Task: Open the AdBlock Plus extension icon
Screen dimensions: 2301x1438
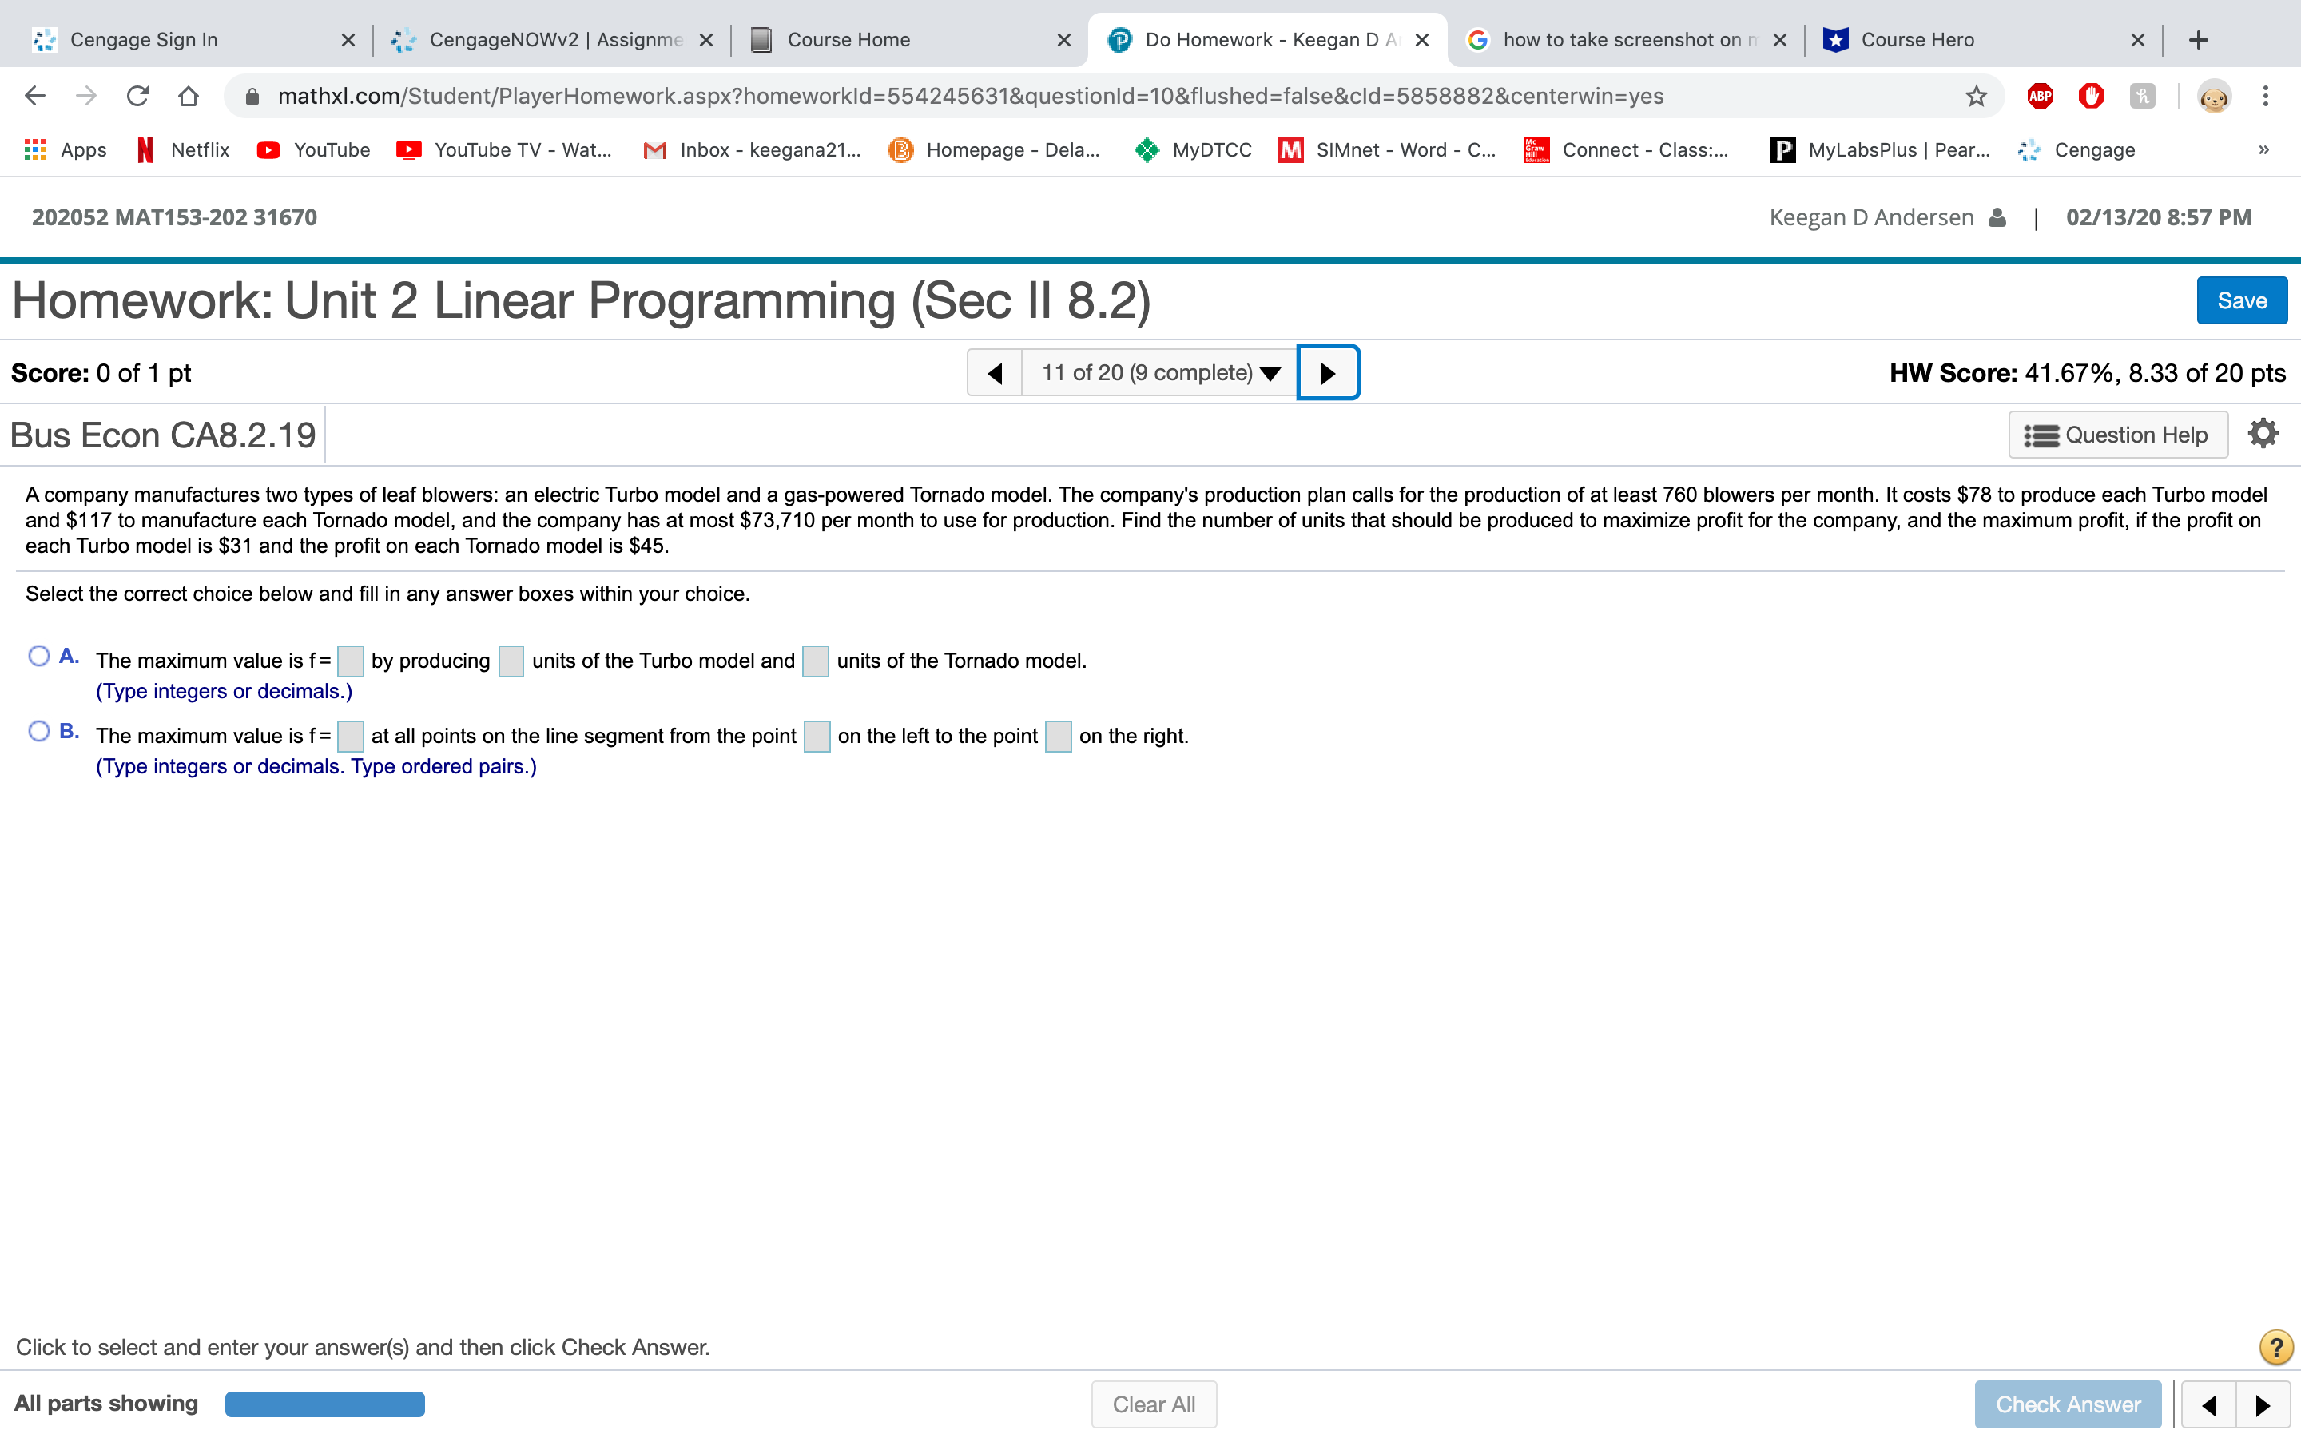Action: pos(2040,96)
